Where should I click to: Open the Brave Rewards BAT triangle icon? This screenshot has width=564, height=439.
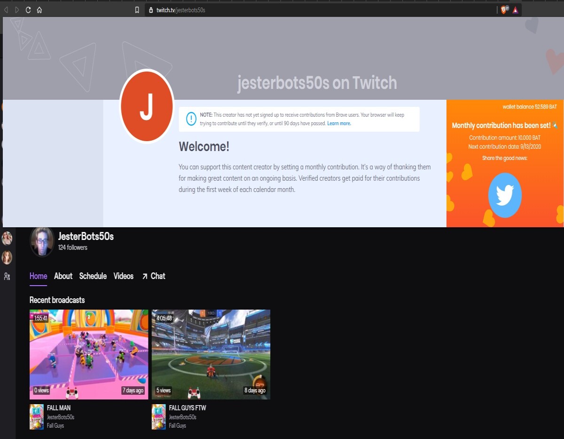coord(516,10)
